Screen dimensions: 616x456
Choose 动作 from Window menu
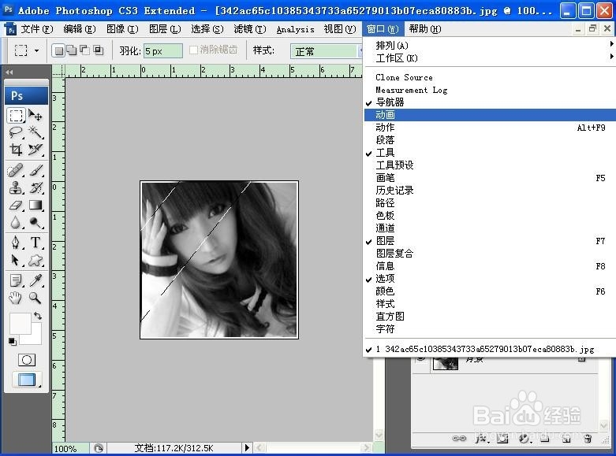[x=490, y=128]
